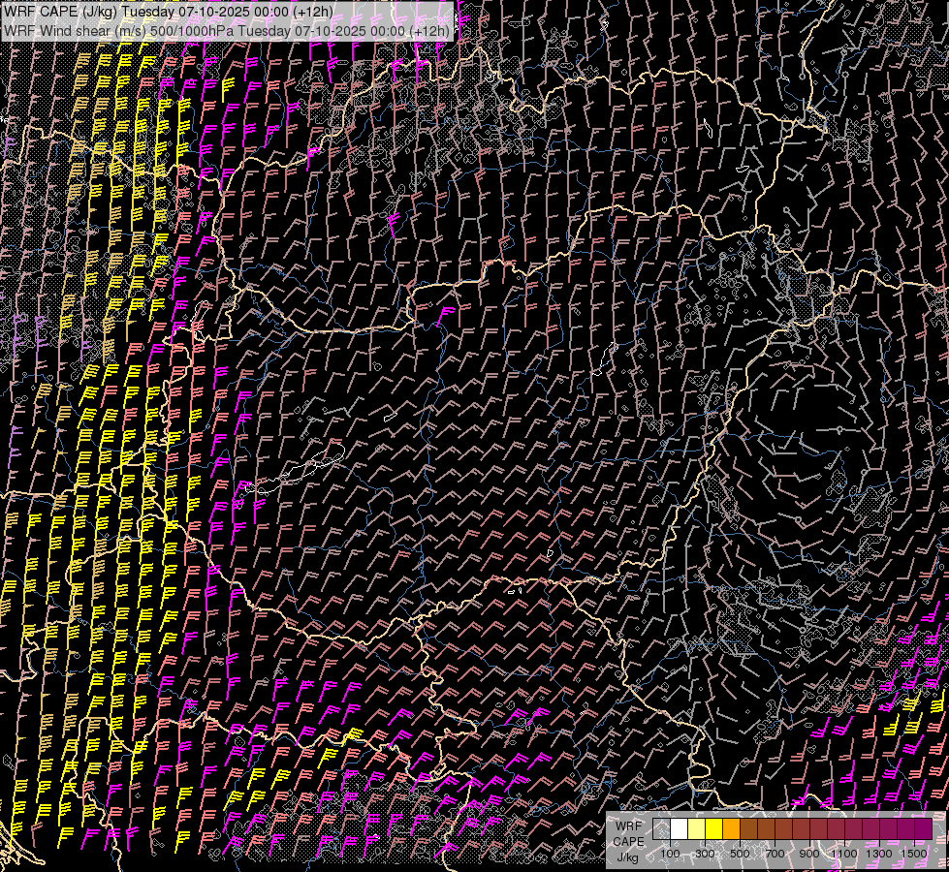Select the orange CAPE legend swatch
The image size is (949, 872).
click(x=732, y=829)
